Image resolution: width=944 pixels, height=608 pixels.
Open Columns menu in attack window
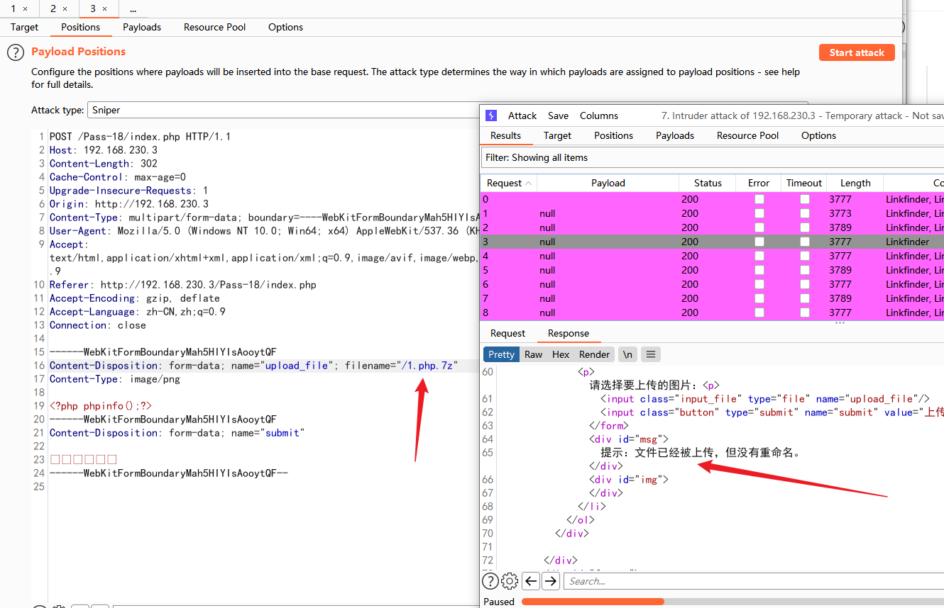pos(599,116)
